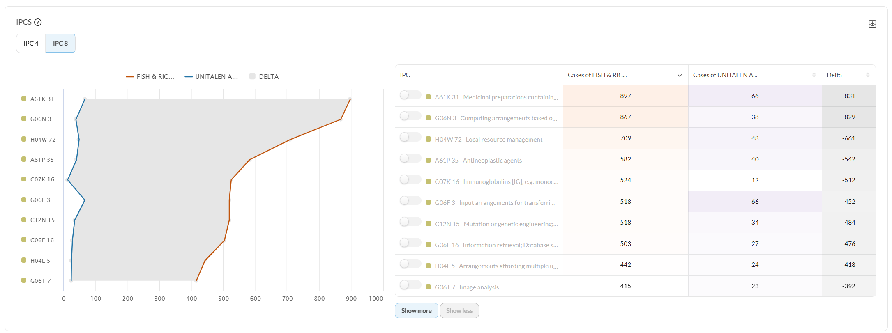Click the -831 delta cell

pos(849,96)
